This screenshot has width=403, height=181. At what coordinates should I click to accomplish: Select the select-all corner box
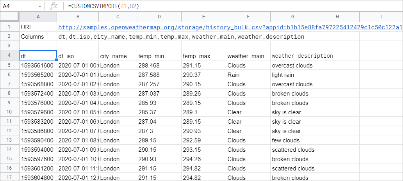[x=9, y=17]
